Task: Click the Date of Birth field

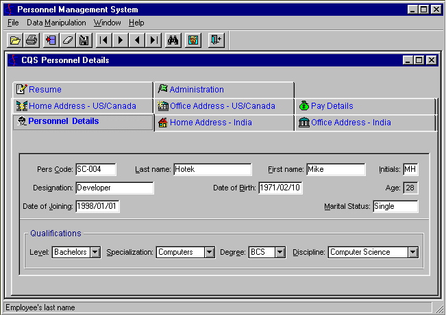Action: pos(280,188)
